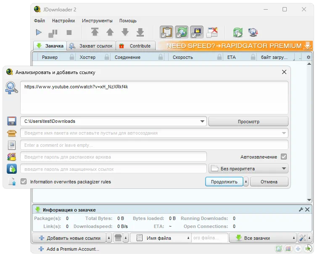The width and height of the screenshot is (317, 257).
Task: Focus the 'Enter a comment or leave empty' field
Action: click(x=154, y=145)
